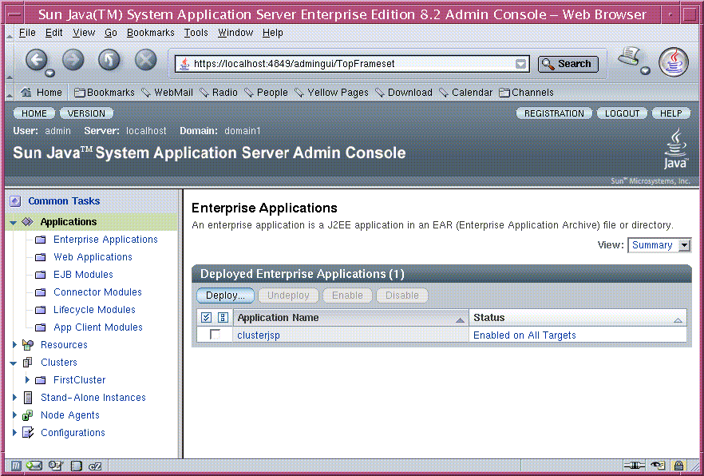This screenshot has height=476, width=704.
Task: Expand the Stand-Alone Instances node
Action: (14, 398)
